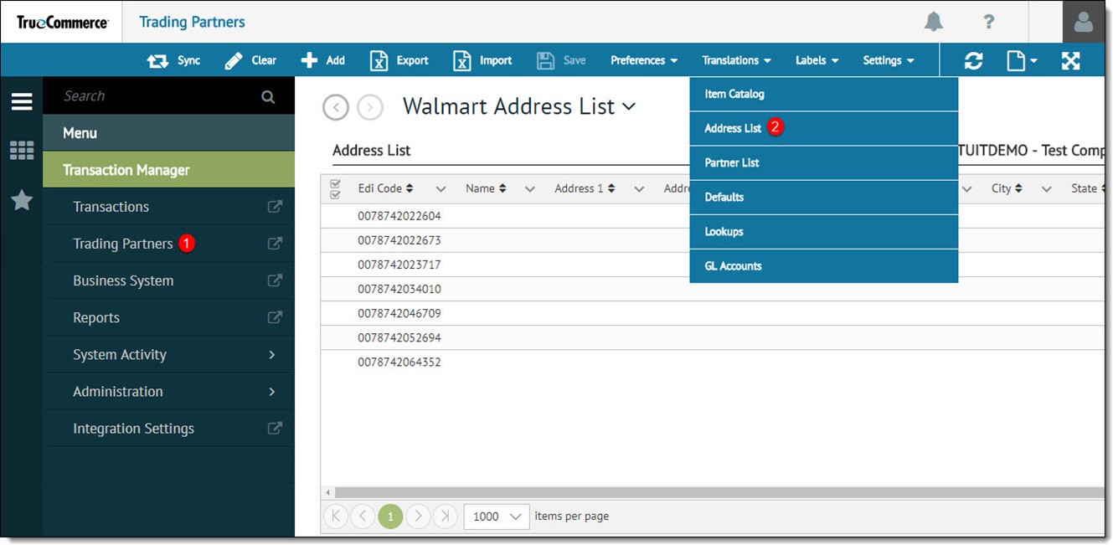Image resolution: width=1113 pixels, height=545 pixels.
Task: Choose Item Catalog from Translations menu
Action: point(824,94)
